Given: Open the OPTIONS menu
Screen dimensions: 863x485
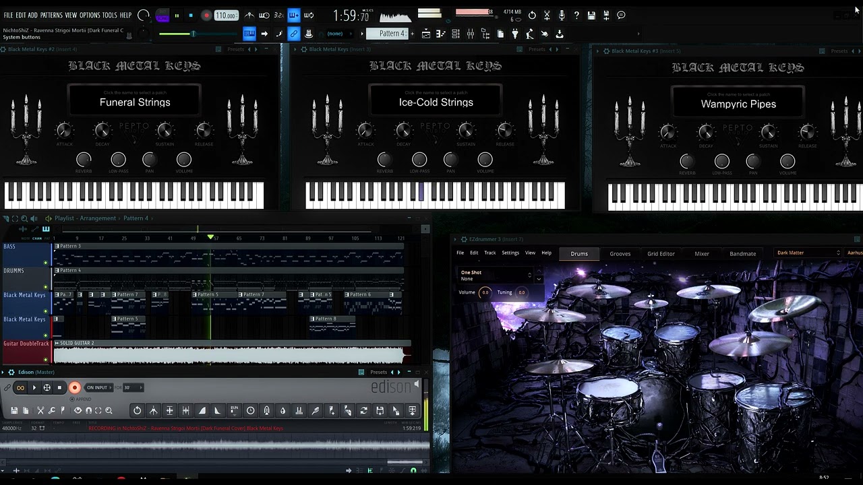Looking at the screenshot, I should (90, 15).
